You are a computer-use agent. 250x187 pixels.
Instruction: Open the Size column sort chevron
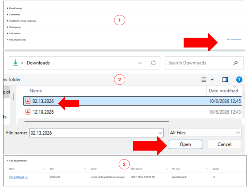[x=85, y=169]
